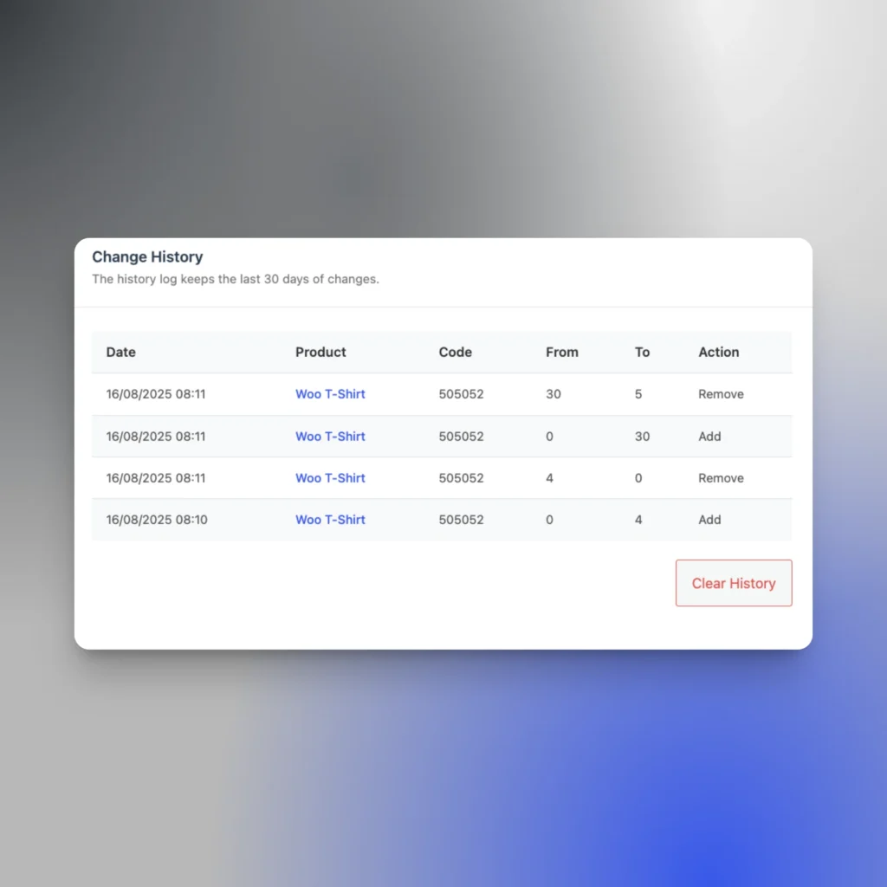Image resolution: width=887 pixels, height=887 pixels.
Task: Click the To column header
Action: 642,353
